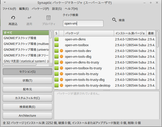
Task: Select the open-vm-tools-lts-trusty-dbg package name
Action: [85, 80]
